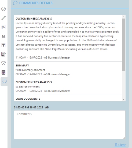Open the shield check sidebar icon
This screenshot has height=148, width=132.
tap(3, 63)
